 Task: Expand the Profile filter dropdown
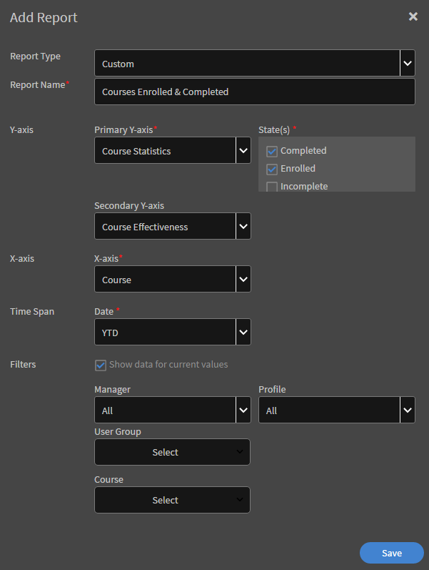tap(408, 411)
